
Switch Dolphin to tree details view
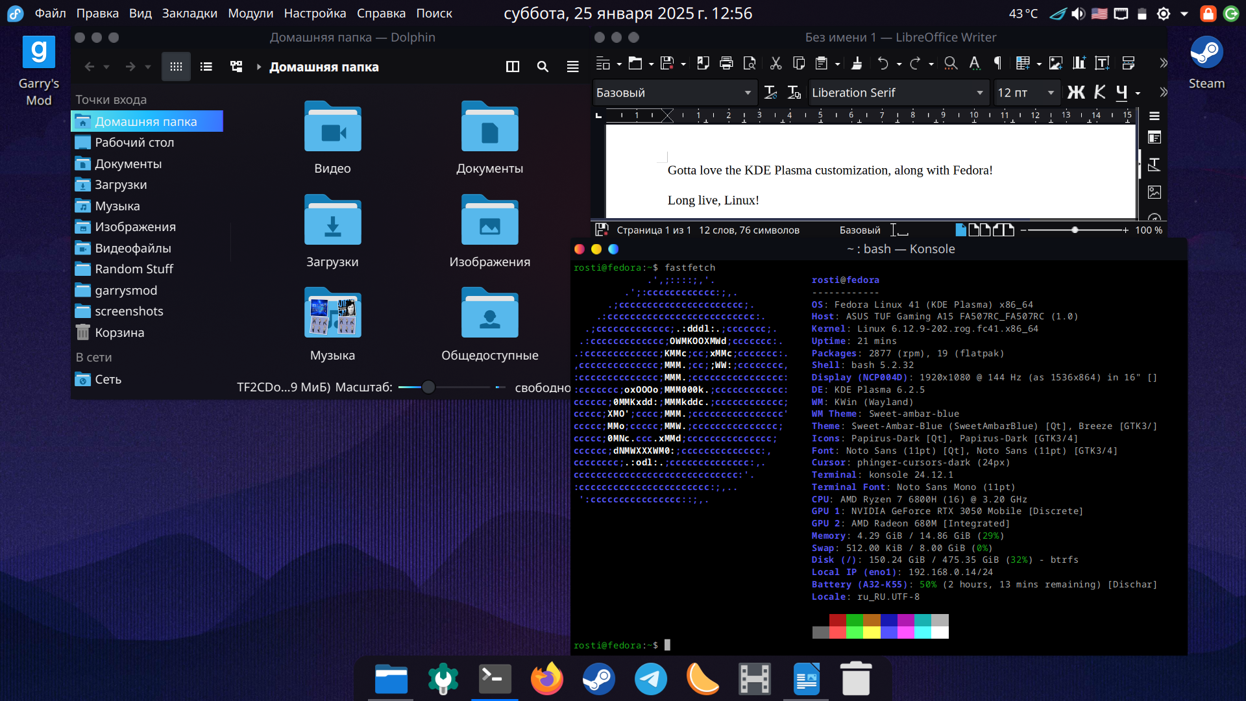pyautogui.click(x=236, y=66)
